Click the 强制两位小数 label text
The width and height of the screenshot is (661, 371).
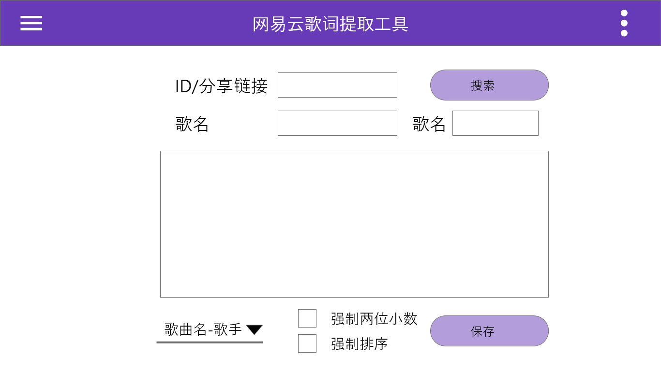pyautogui.click(x=374, y=319)
